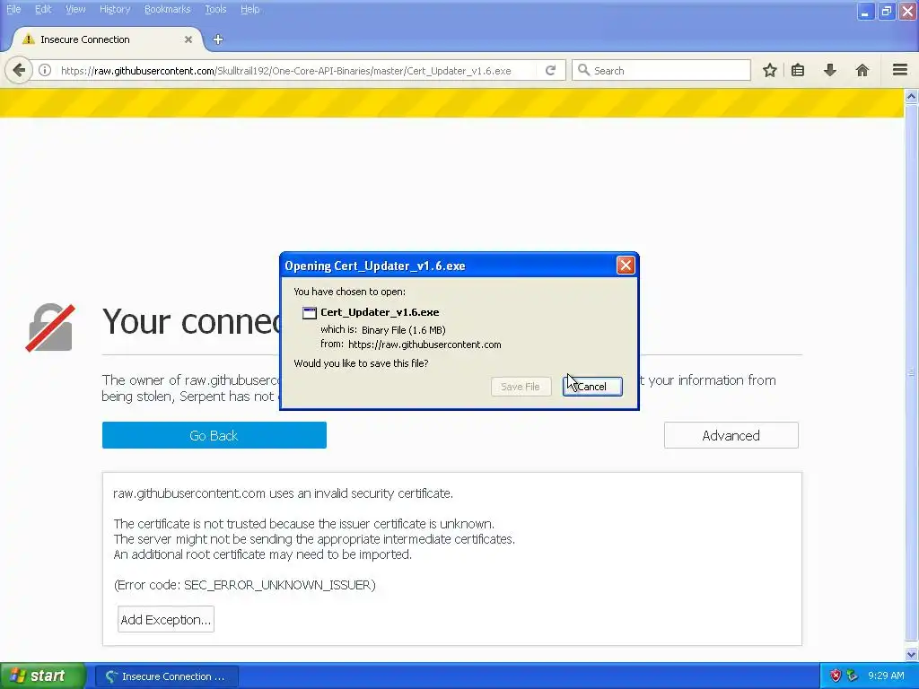Open the Windows start menu
The image size is (919, 689).
tap(43, 676)
